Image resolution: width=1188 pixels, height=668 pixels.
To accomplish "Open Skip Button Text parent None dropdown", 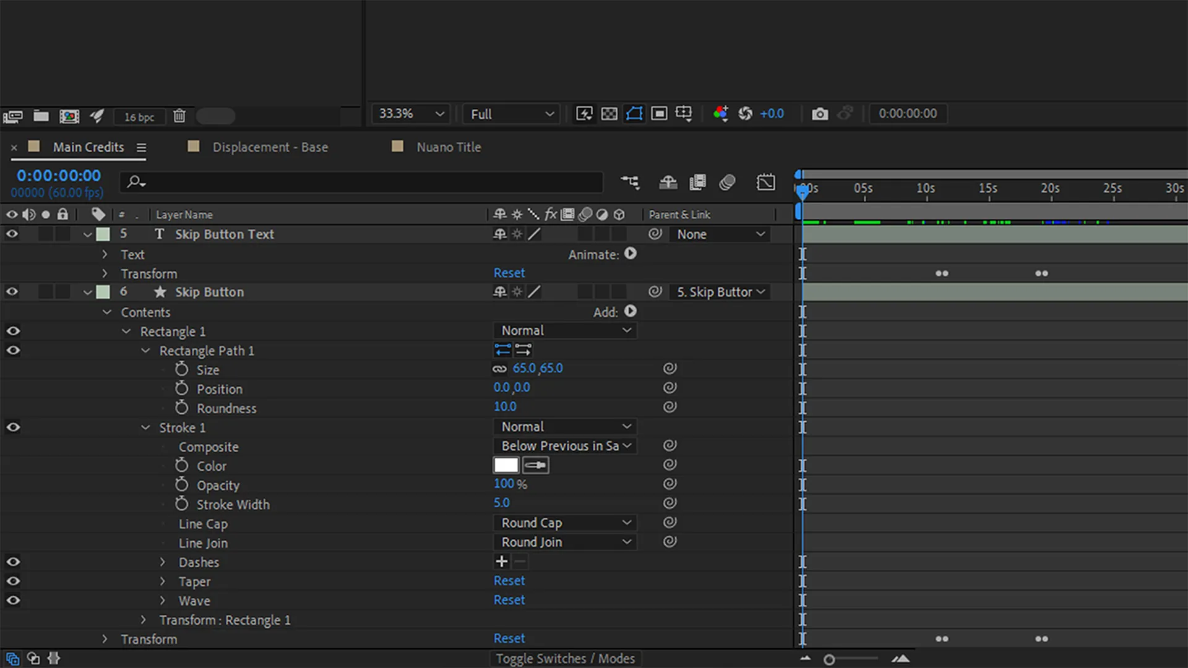I will pyautogui.click(x=720, y=234).
